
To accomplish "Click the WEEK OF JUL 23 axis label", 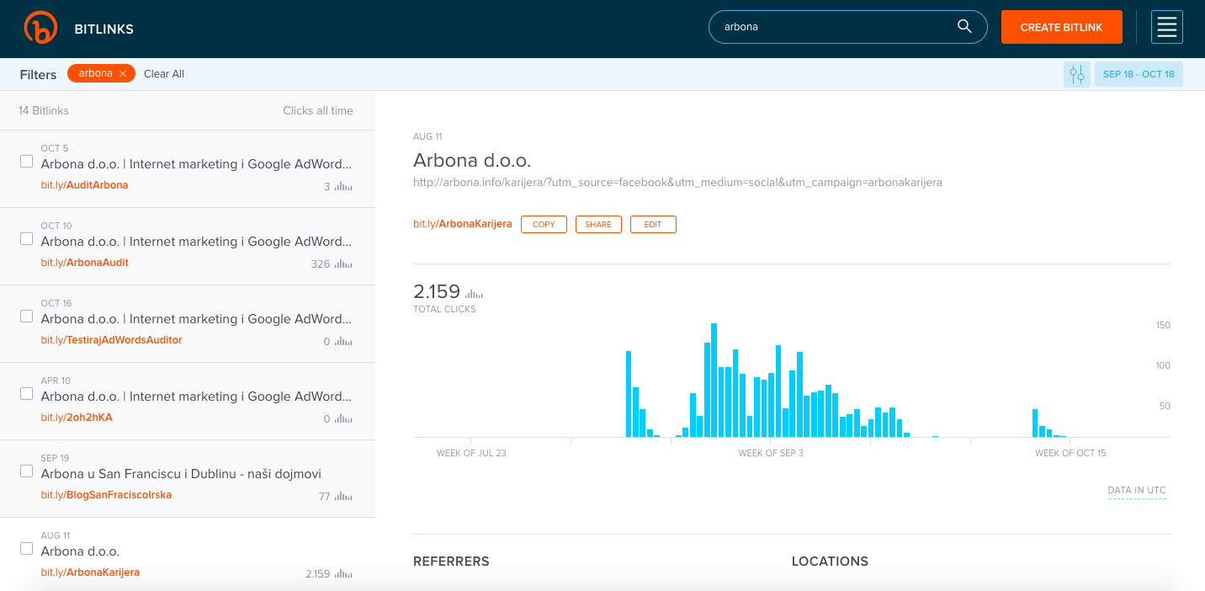I will (x=471, y=453).
